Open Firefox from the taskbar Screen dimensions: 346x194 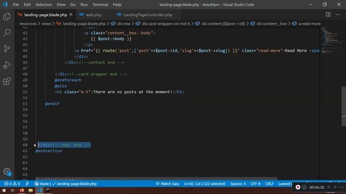22,190
